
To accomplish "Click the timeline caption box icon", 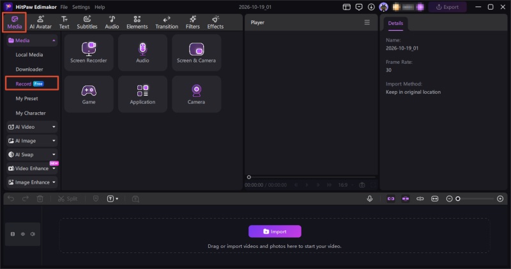I will (135, 198).
